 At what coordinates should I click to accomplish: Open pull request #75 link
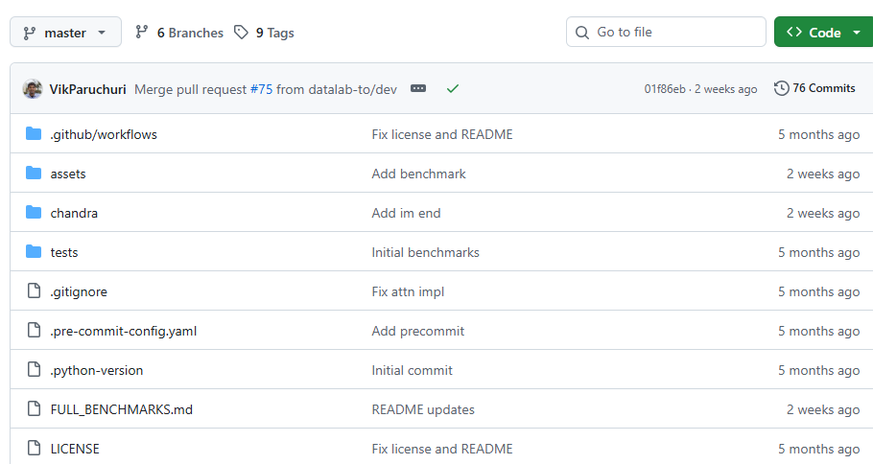tap(262, 89)
